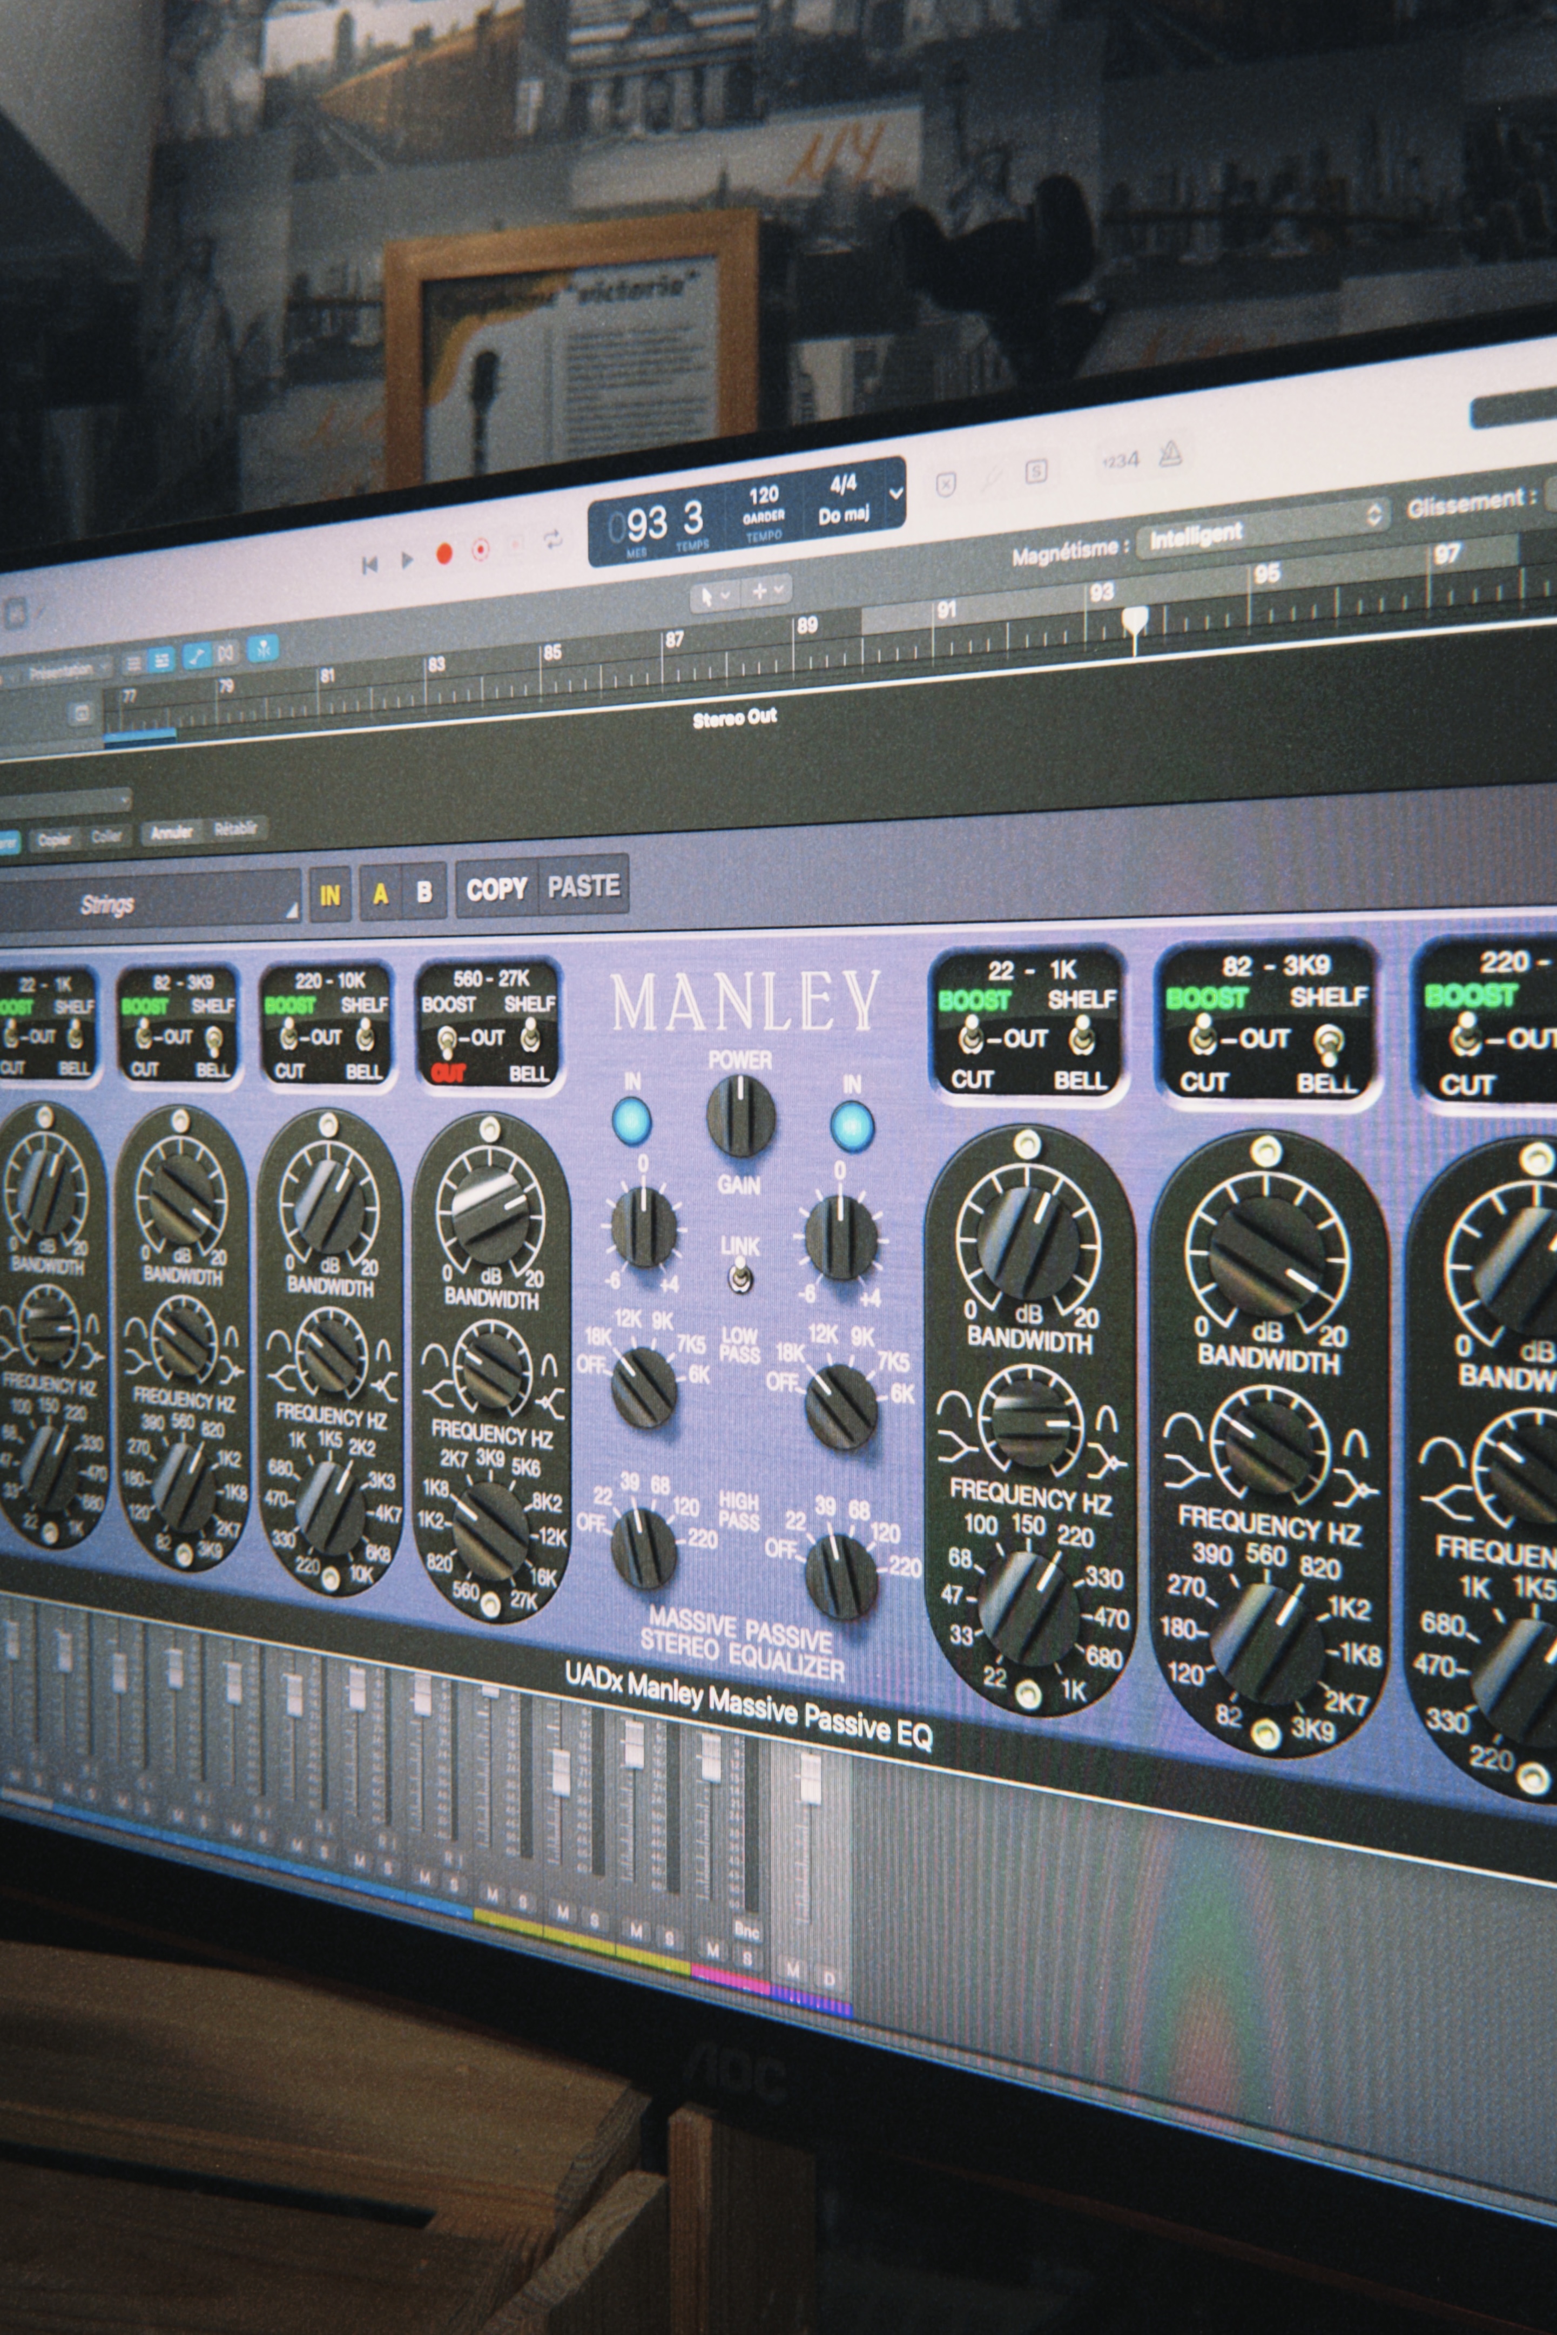Click bar 87 on the timeline ruler
The height and width of the screenshot is (2335, 1557).
[x=674, y=640]
